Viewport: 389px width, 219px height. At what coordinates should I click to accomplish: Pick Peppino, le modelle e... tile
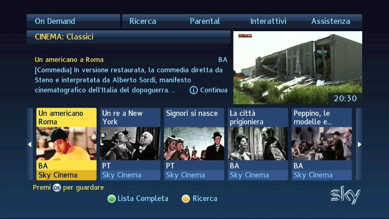pos(322,144)
